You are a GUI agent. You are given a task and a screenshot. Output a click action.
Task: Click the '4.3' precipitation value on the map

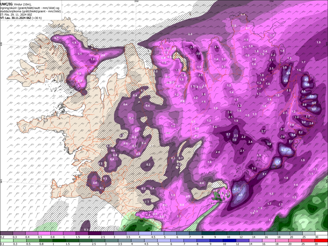(x=306, y=80)
